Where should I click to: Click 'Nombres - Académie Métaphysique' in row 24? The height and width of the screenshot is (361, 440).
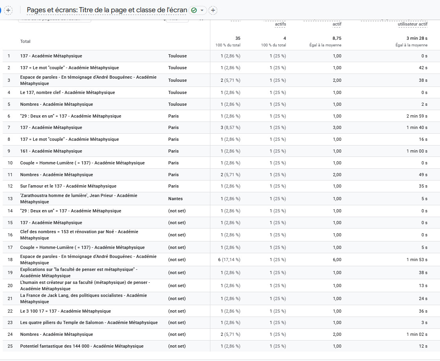[x=56, y=334]
